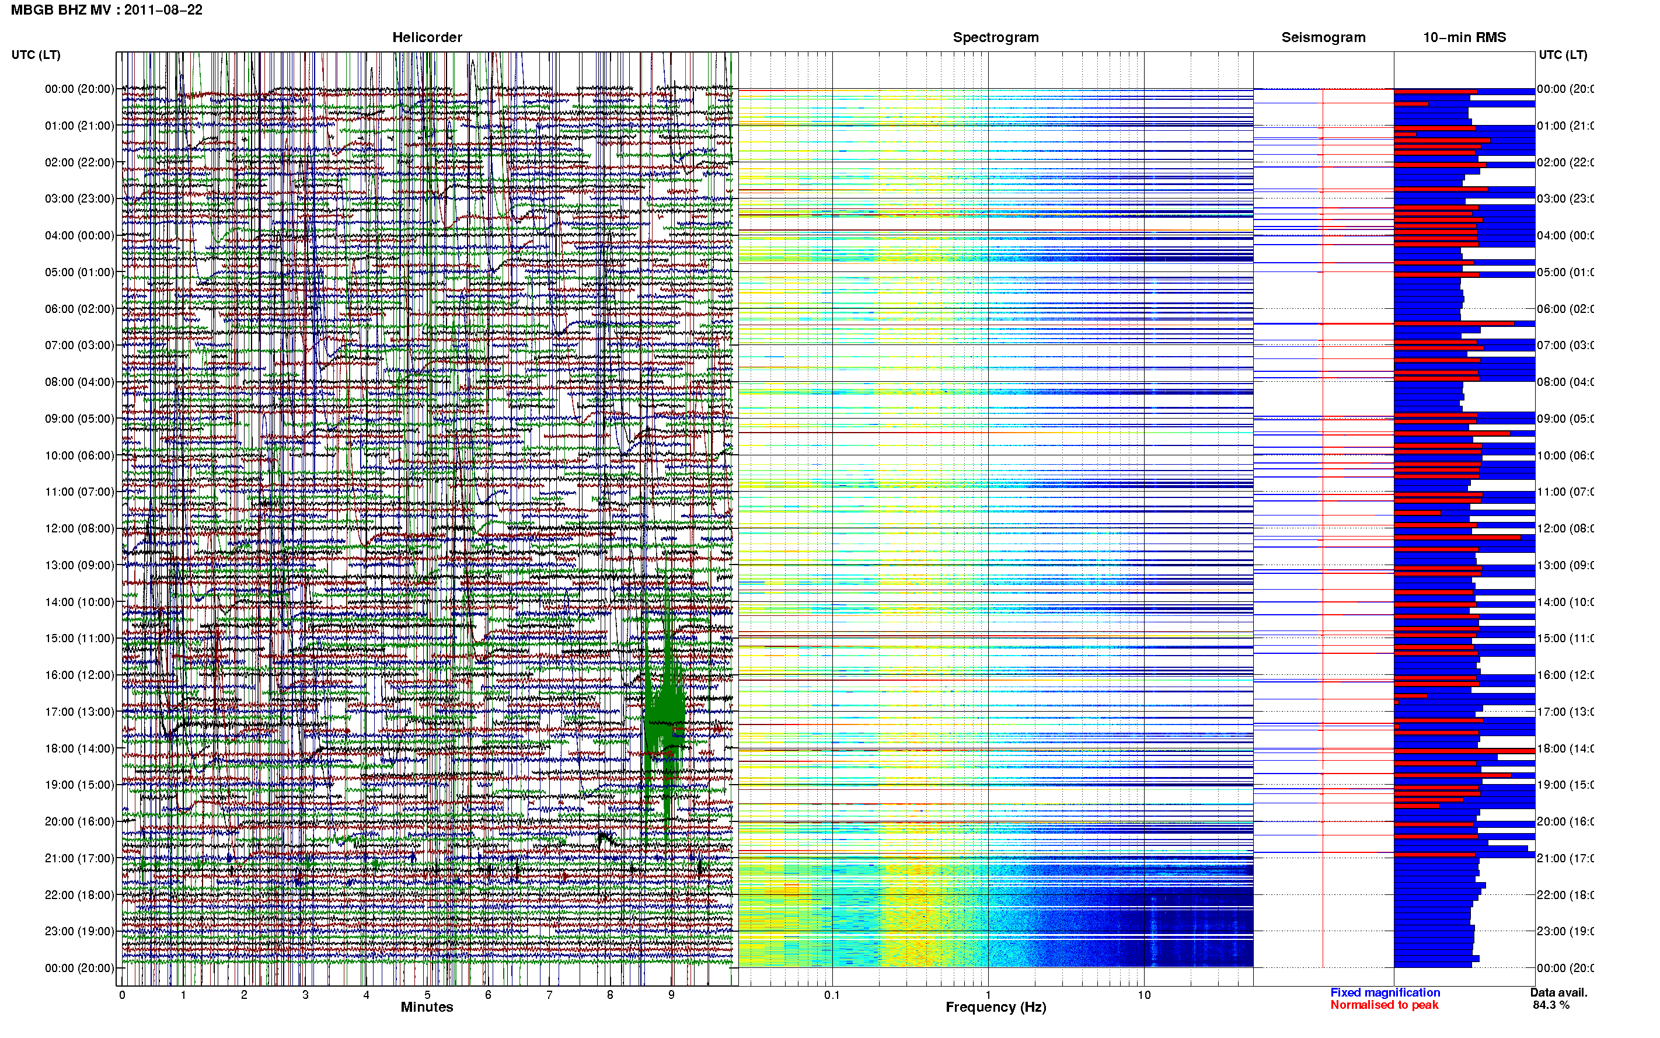1660x1038 pixels.
Task: Click the '5' tick on Minutes axis
Action: click(x=427, y=995)
